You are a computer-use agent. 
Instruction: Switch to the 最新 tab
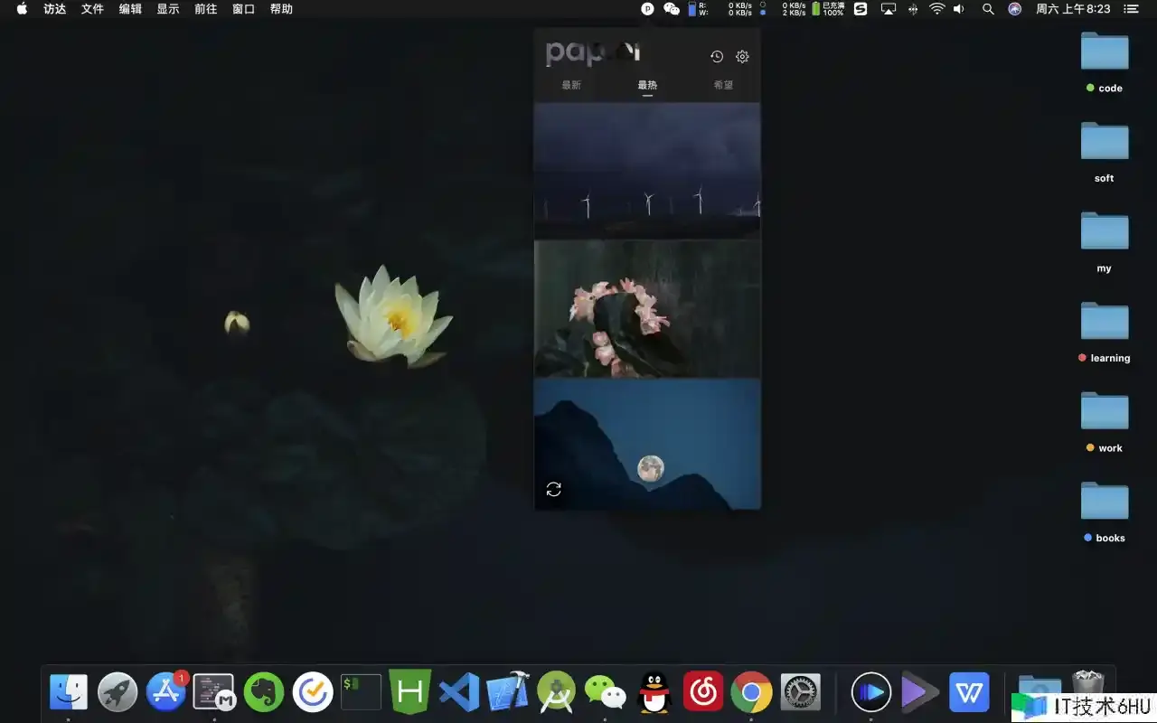click(571, 85)
